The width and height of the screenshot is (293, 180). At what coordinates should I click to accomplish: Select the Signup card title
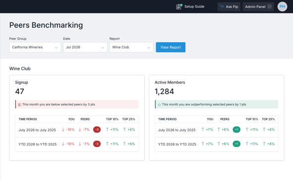click(x=21, y=83)
